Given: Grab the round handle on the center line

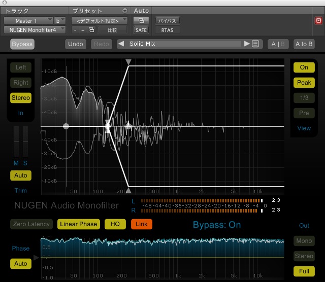Looking at the screenshot, I should [66, 126].
